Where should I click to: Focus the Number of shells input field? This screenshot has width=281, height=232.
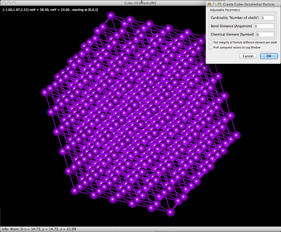click(268, 18)
